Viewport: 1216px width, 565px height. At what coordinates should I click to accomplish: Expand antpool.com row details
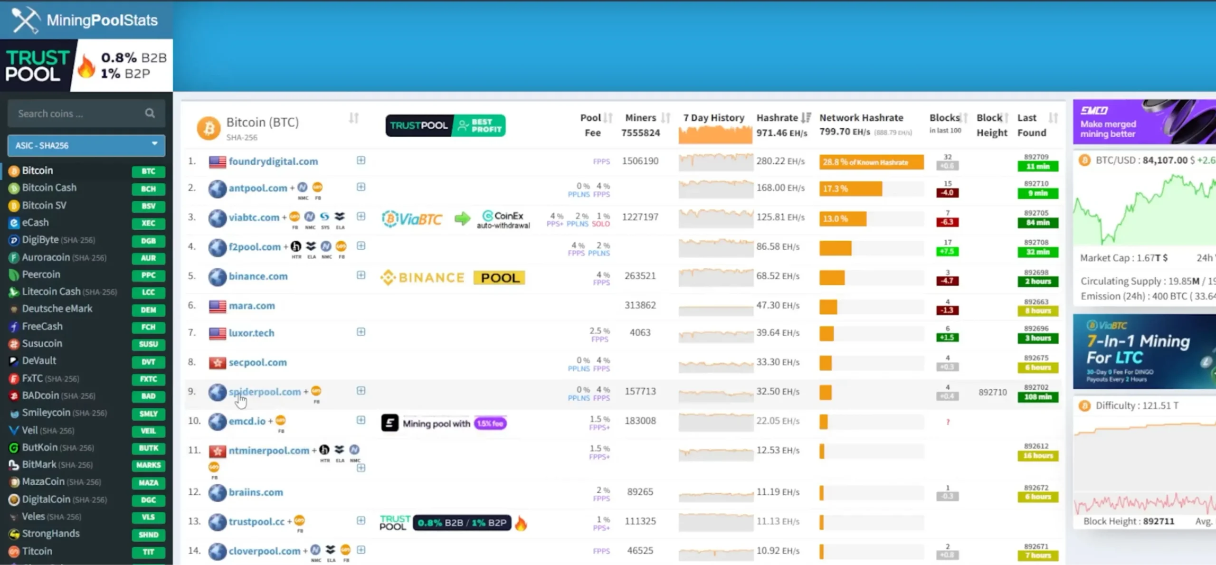(x=361, y=187)
